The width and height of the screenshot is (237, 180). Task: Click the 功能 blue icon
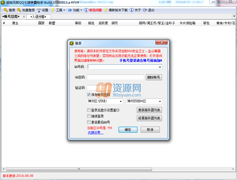pos(70,10)
